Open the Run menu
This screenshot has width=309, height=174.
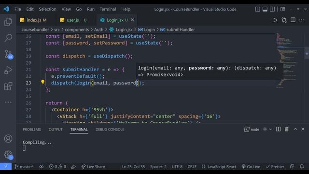point(91,9)
